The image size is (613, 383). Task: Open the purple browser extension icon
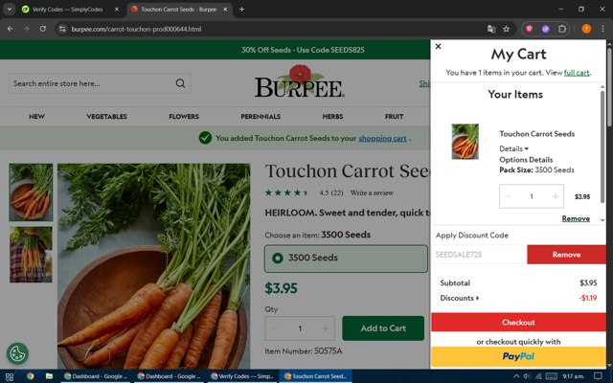(x=546, y=29)
